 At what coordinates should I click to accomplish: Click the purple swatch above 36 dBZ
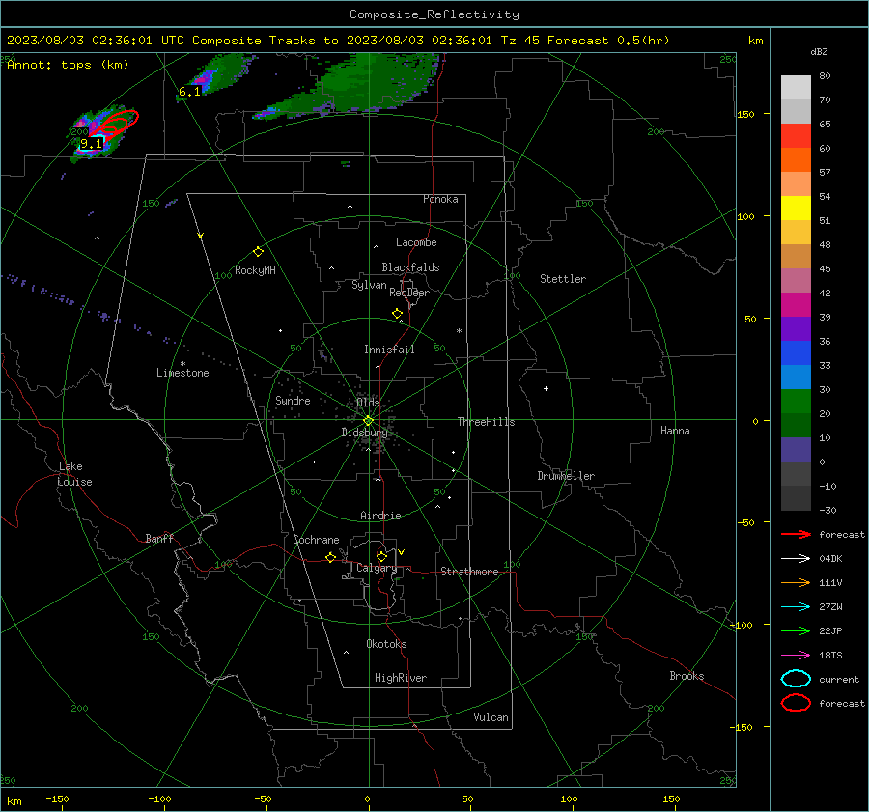tap(796, 328)
